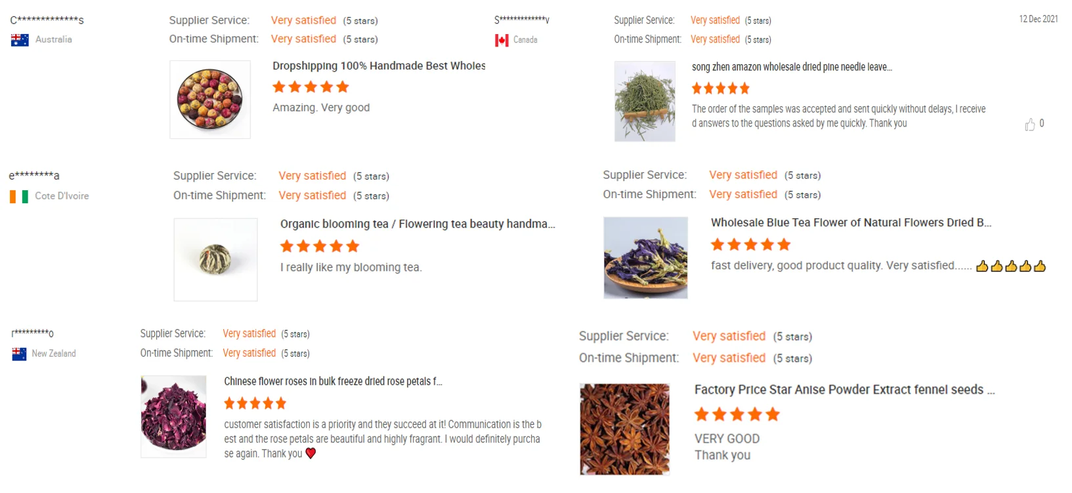
Task: Open the pine needle leaves thumbnail
Action: [645, 102]
